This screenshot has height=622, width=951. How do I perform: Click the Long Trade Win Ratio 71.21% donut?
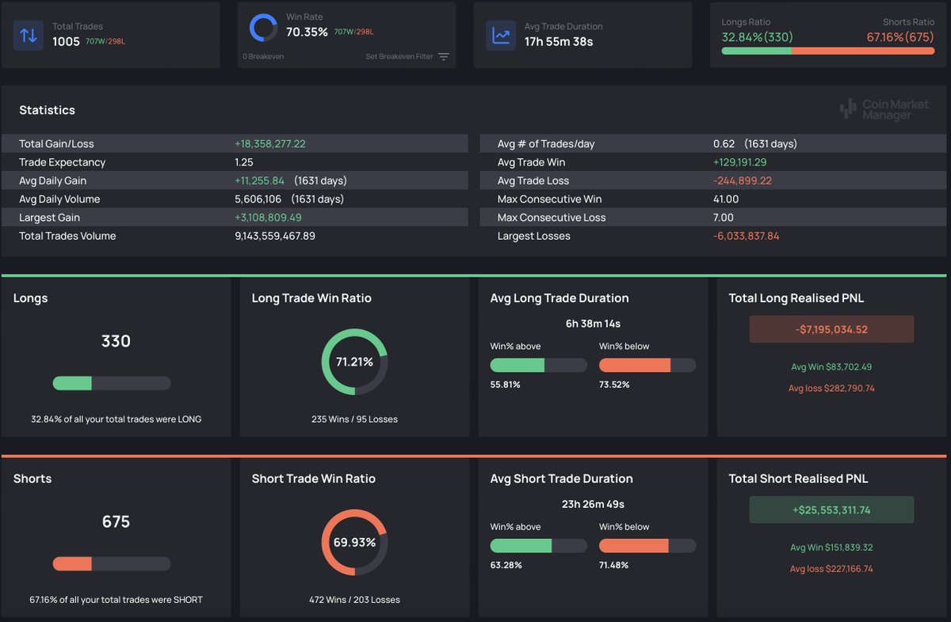[x=354, y=362]
